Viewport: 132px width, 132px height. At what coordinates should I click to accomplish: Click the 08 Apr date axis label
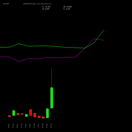point(13,126)
